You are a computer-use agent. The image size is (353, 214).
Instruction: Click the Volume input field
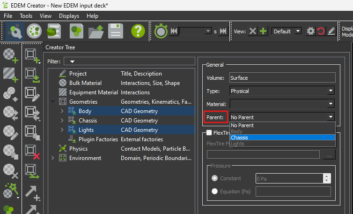(x=282, y=77)
